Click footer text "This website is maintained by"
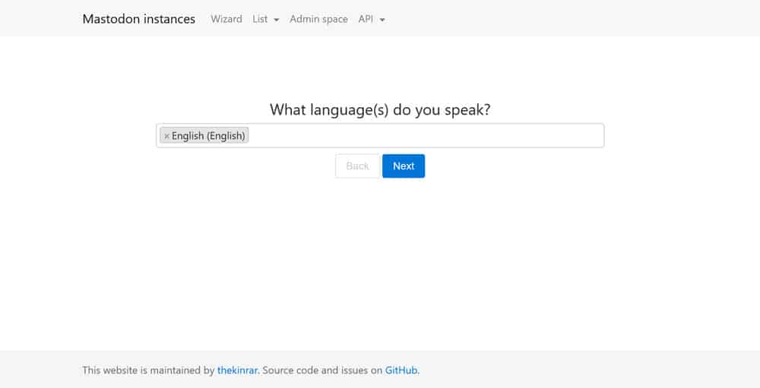 (x=148, y=371)
